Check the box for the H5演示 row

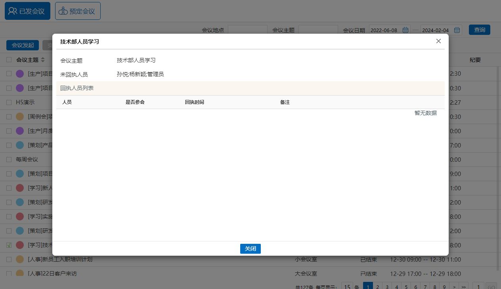tap(9, 102)
